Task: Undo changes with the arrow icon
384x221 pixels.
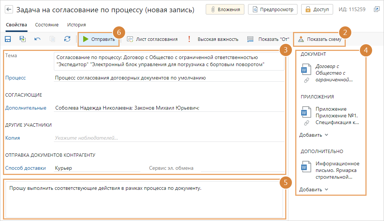Action: tap(38, 39)
